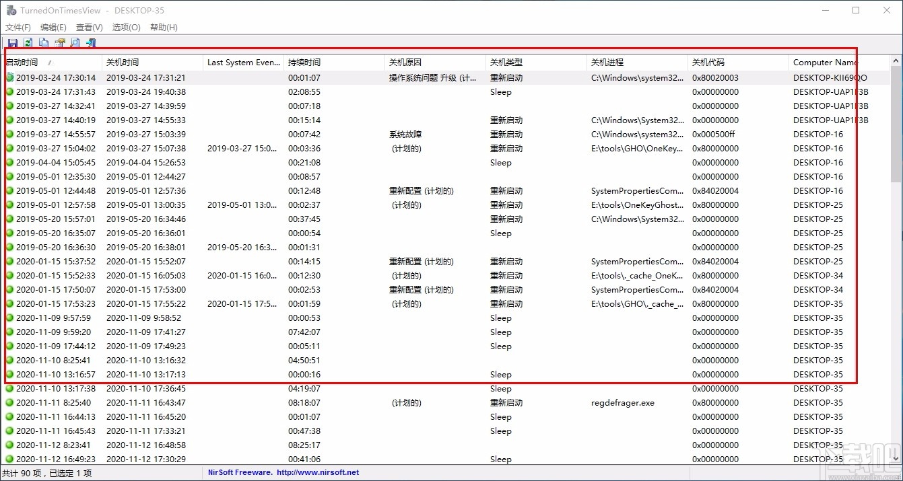Click the green icon of row 2019-05-01 12:35:30
This screenshot has height=481, width=903.
click(x=10, y=177)
